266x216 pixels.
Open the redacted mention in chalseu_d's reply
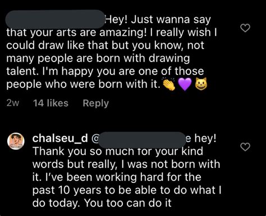pyautogui.click(x=141, y=140)
